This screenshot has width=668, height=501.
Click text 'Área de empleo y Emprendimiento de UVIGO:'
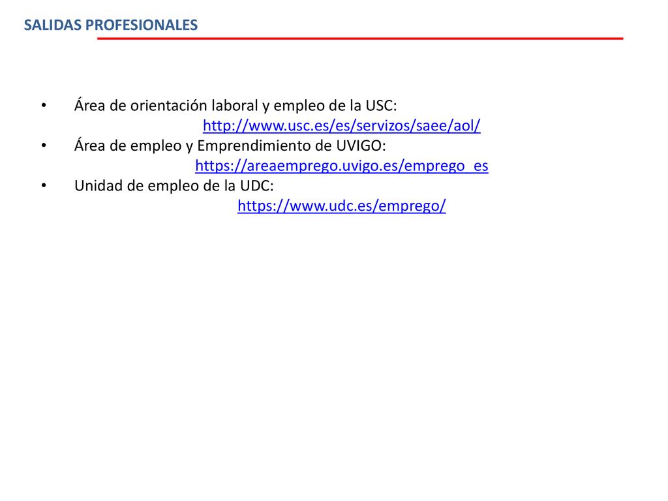[x=230, y=145]
